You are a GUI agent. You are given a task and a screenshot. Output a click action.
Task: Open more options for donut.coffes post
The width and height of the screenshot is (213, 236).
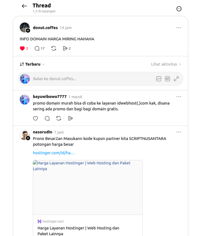[178, 28]
